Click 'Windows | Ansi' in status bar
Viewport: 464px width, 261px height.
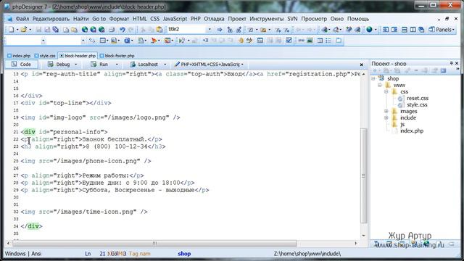23,254
